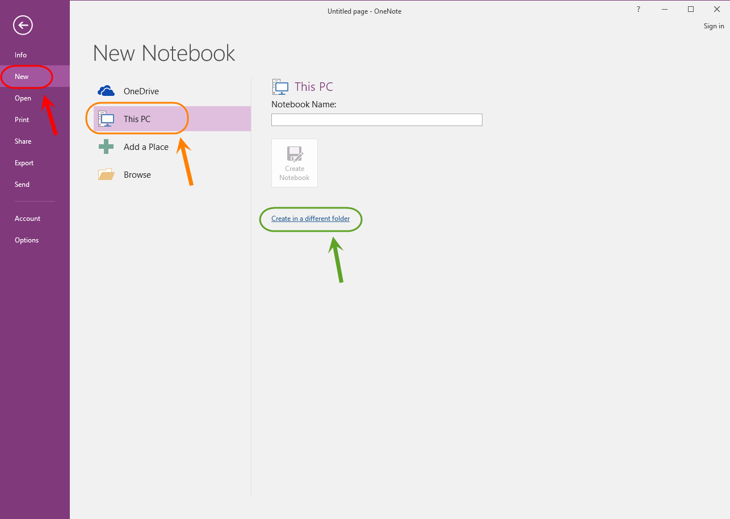
Task: Choose Share from the sidebar
Action: [x=23, y=141]
